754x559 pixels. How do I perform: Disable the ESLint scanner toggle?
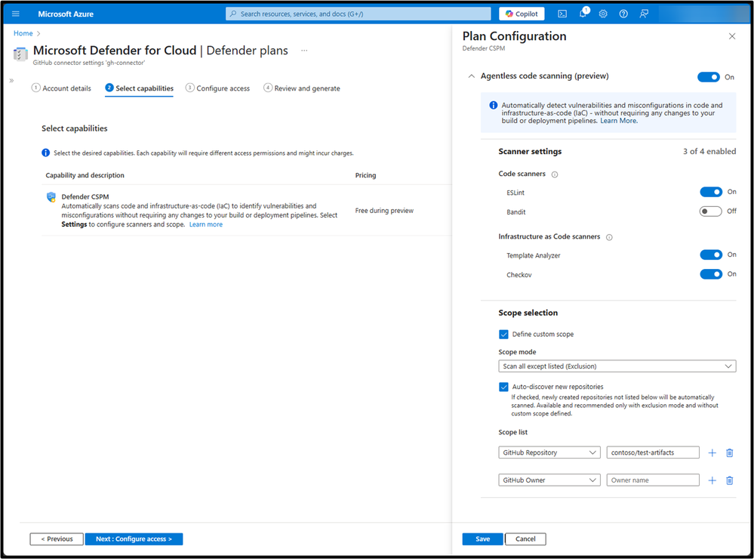pos(711,192)
